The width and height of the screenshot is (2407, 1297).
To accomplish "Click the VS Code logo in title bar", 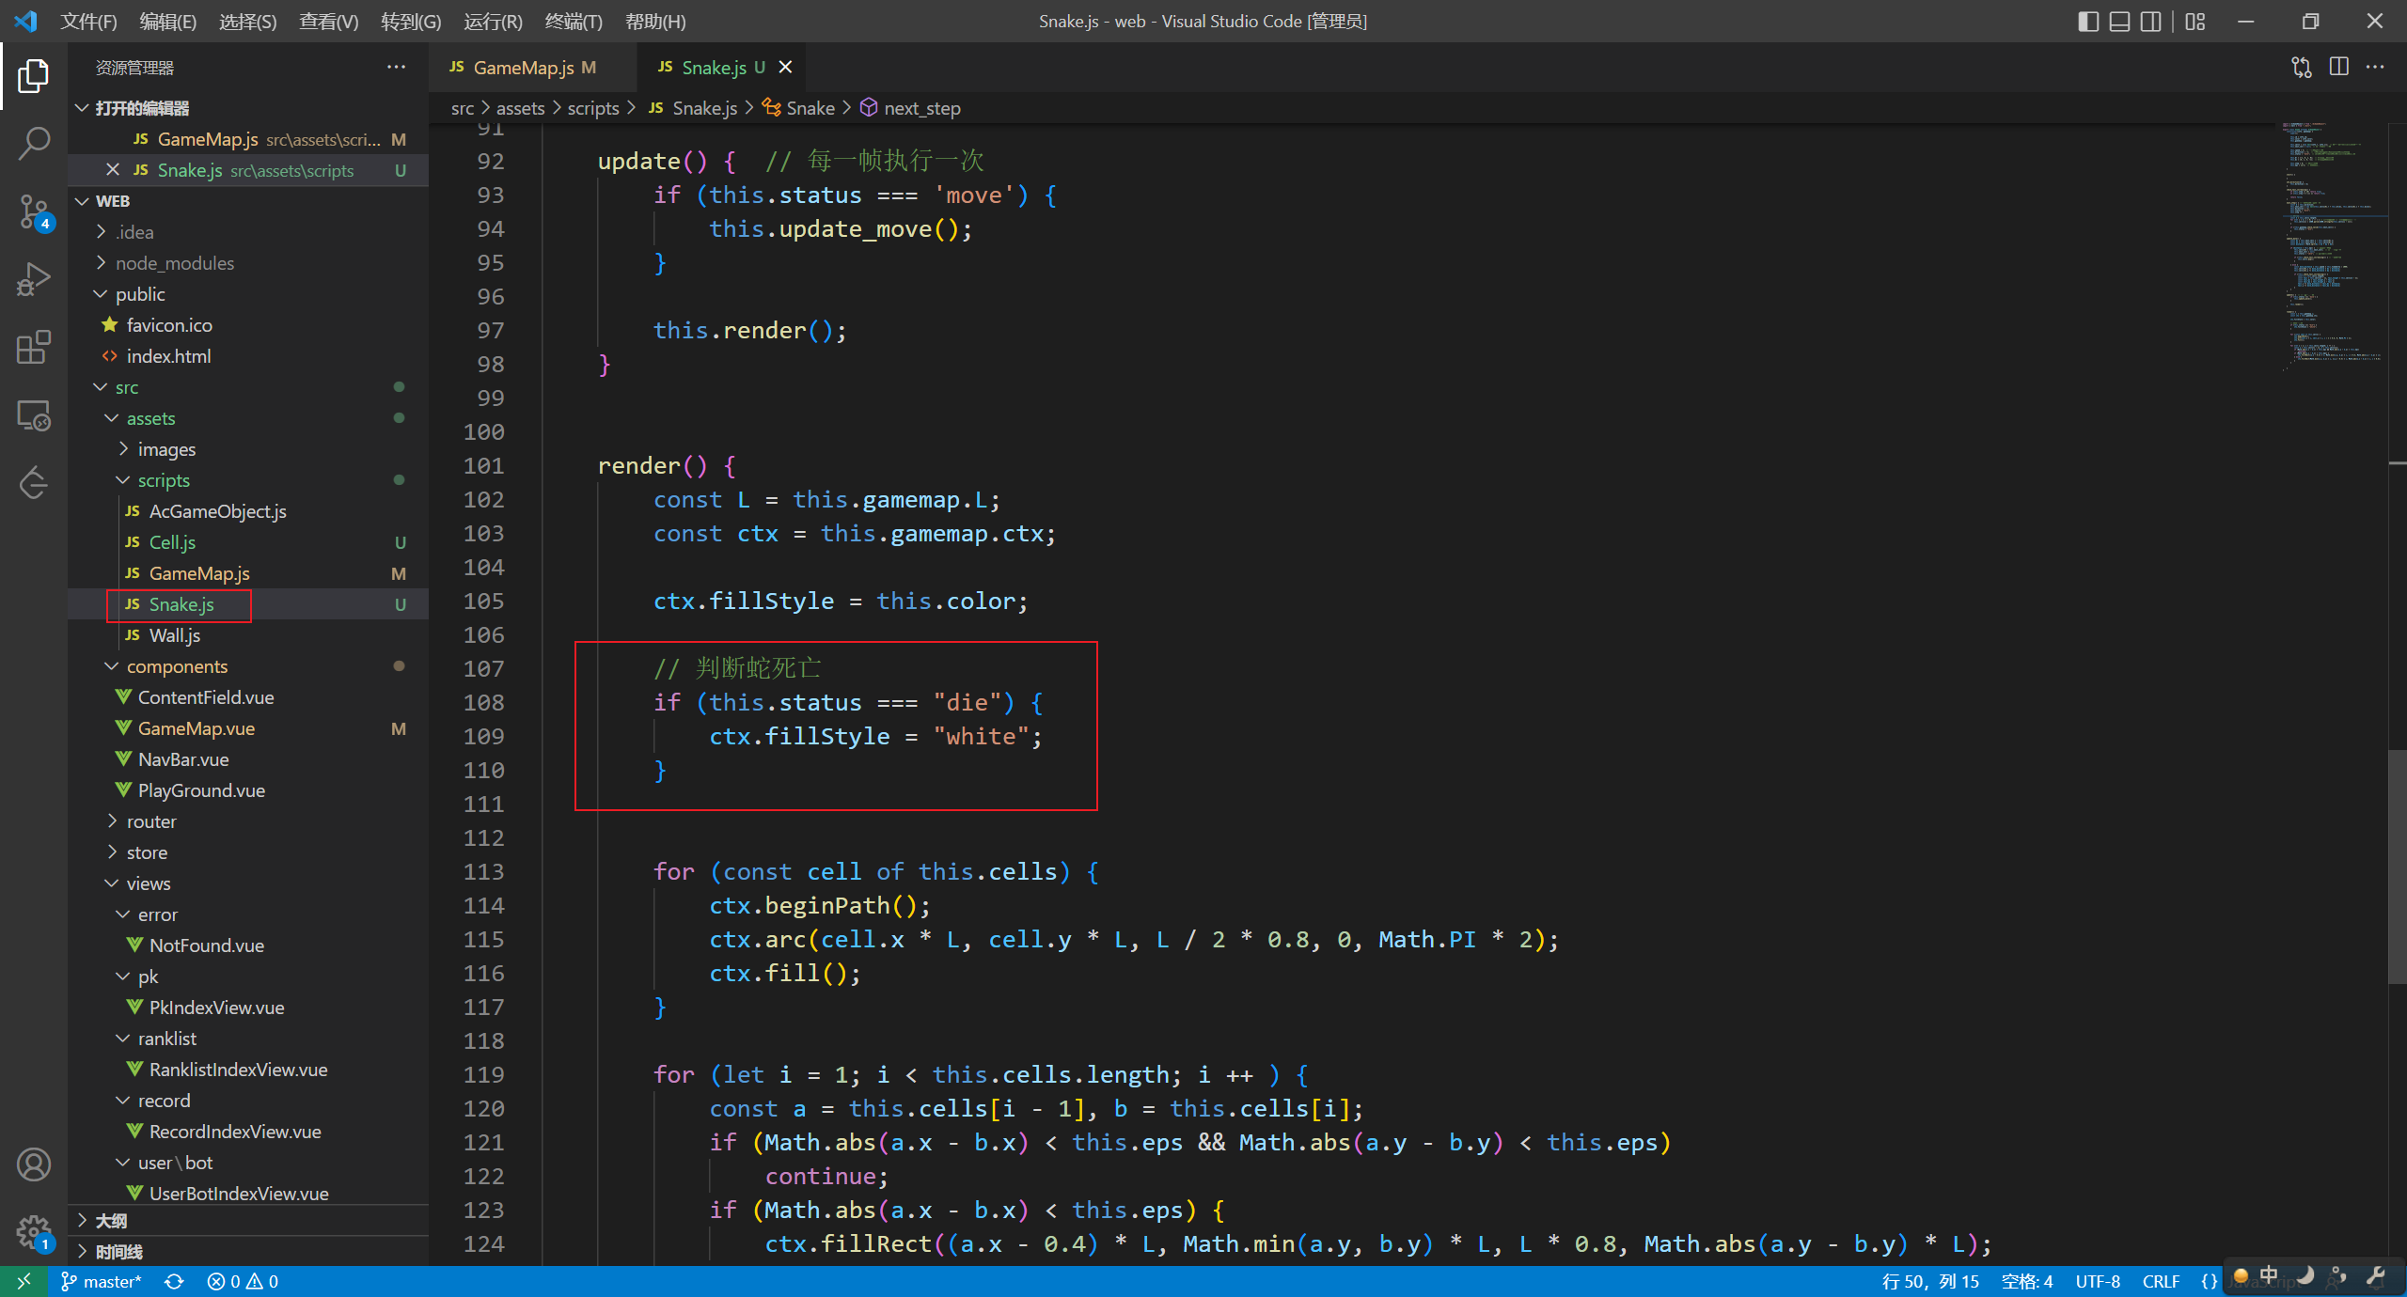I will (x=25, y=21).
